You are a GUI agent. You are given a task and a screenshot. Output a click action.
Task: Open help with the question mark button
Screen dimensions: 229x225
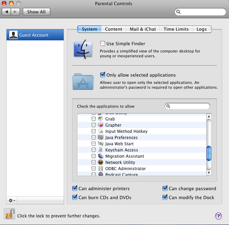click(x=218, y=216)
